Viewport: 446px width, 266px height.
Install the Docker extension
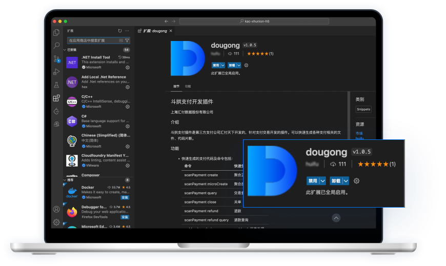point(125,197)
